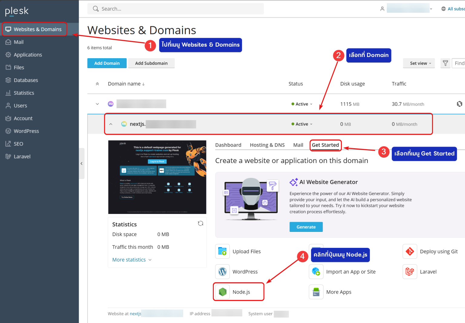Open the Statistics section in sidebar
This screenshot has width=465, height=323.
(24, 93)
